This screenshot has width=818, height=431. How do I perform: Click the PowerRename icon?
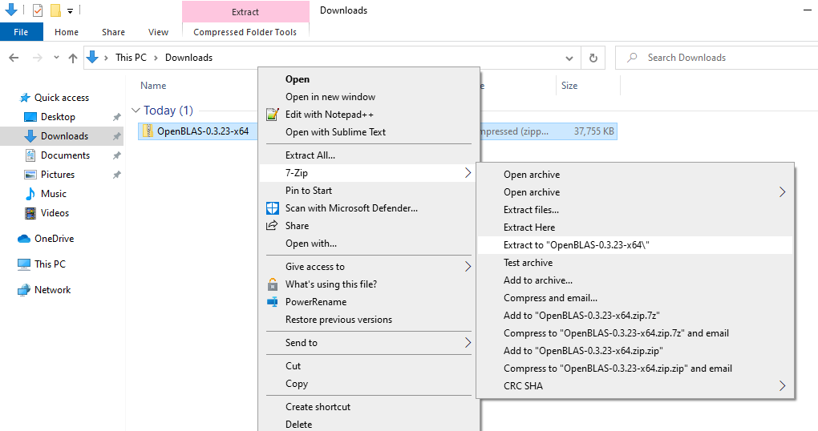coord(273,302)
